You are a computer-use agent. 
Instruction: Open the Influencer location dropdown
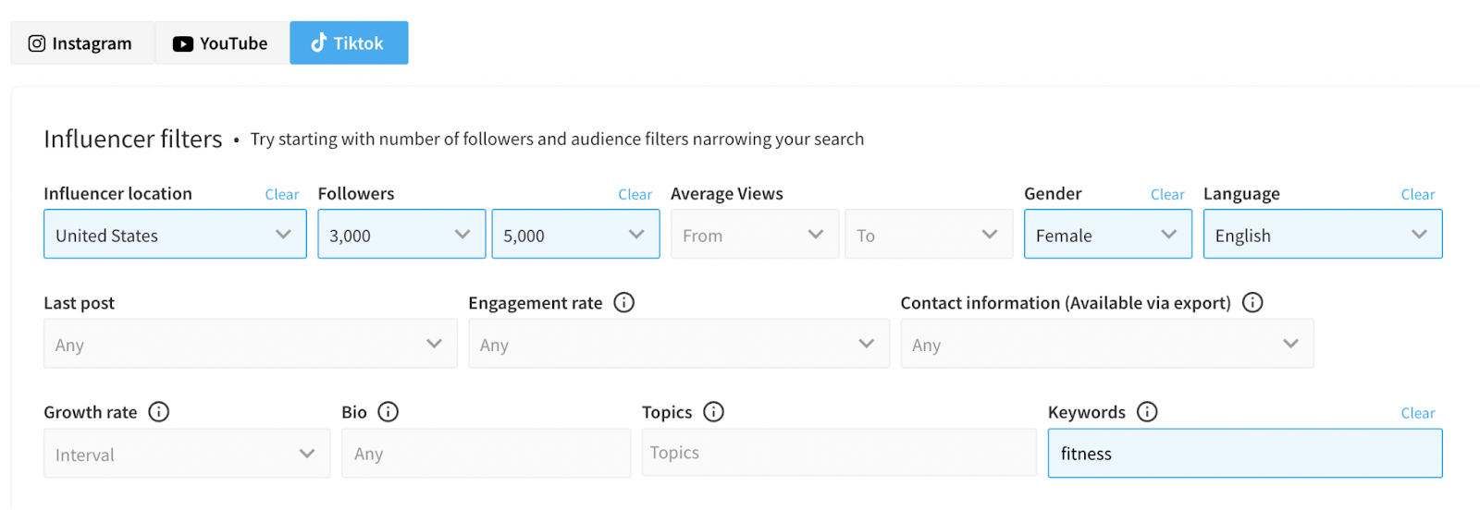175,235
